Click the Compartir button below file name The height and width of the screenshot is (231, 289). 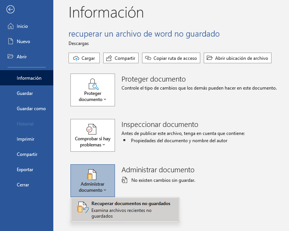pos(121,58)
